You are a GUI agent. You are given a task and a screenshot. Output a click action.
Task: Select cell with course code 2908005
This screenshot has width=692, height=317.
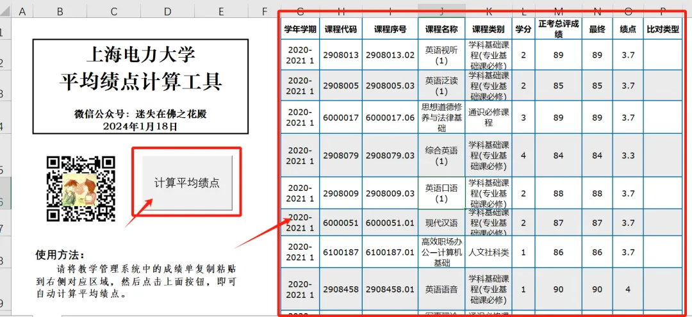[x=341, y=86]
